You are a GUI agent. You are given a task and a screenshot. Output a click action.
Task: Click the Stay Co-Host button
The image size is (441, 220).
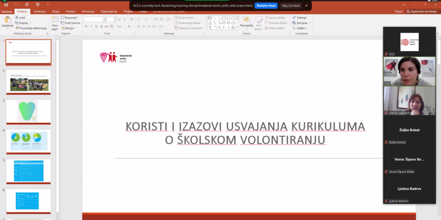pos(291,5)
